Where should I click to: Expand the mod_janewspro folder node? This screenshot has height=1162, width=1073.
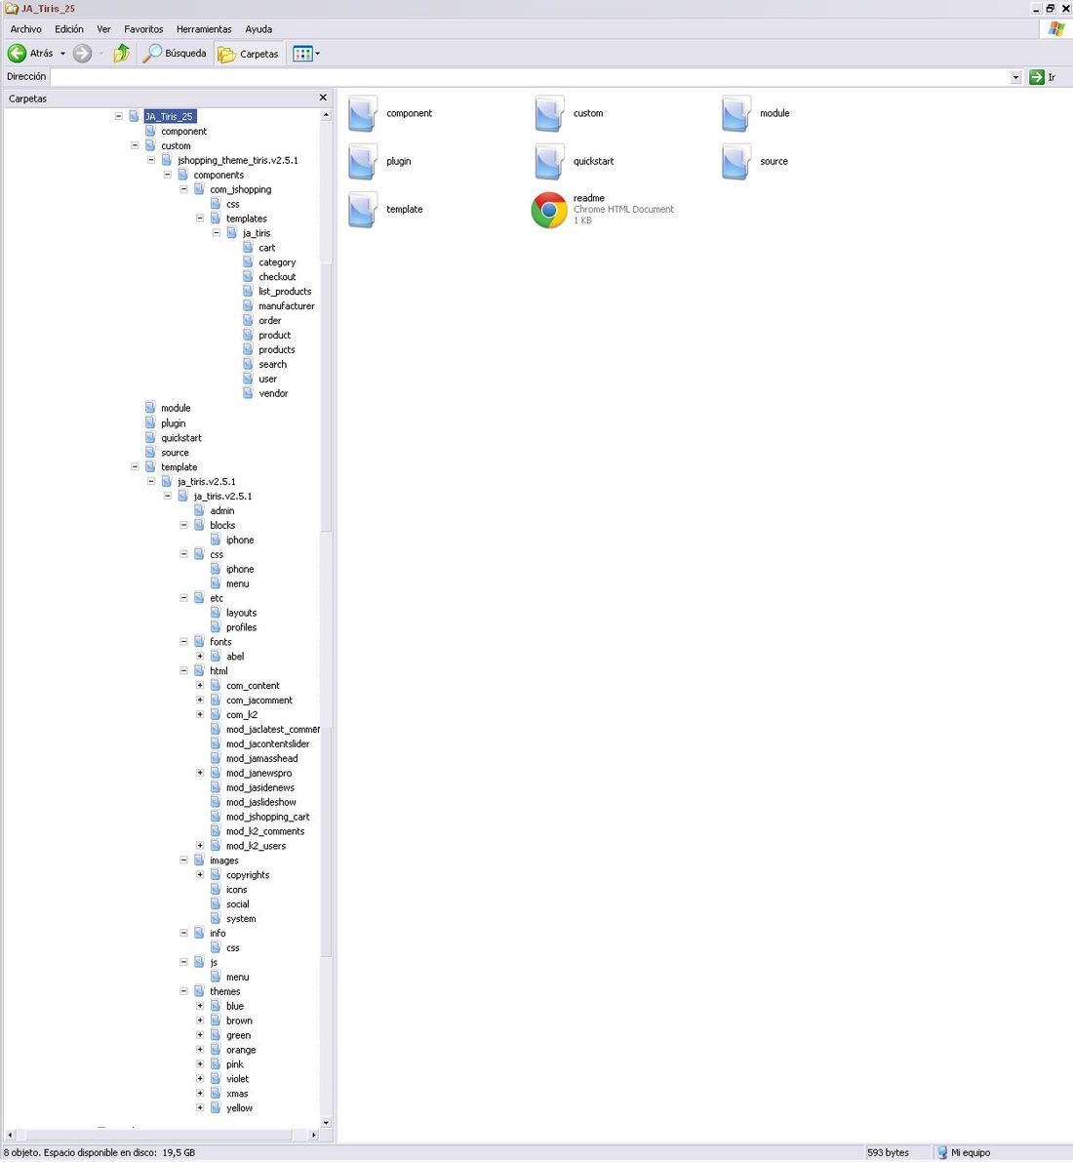(200, 773)
